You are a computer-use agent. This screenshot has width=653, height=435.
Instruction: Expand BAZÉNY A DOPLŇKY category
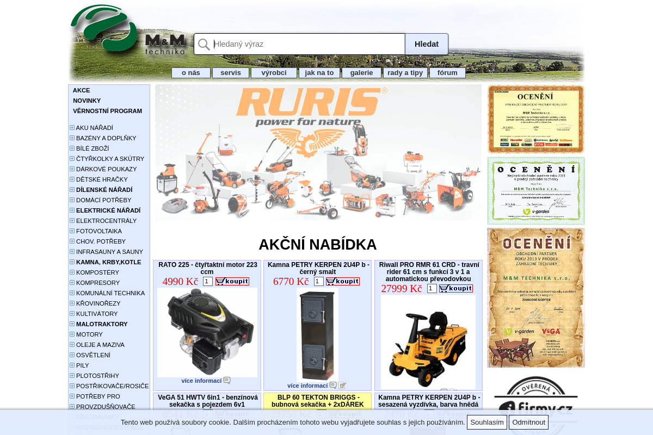[72, 138]
